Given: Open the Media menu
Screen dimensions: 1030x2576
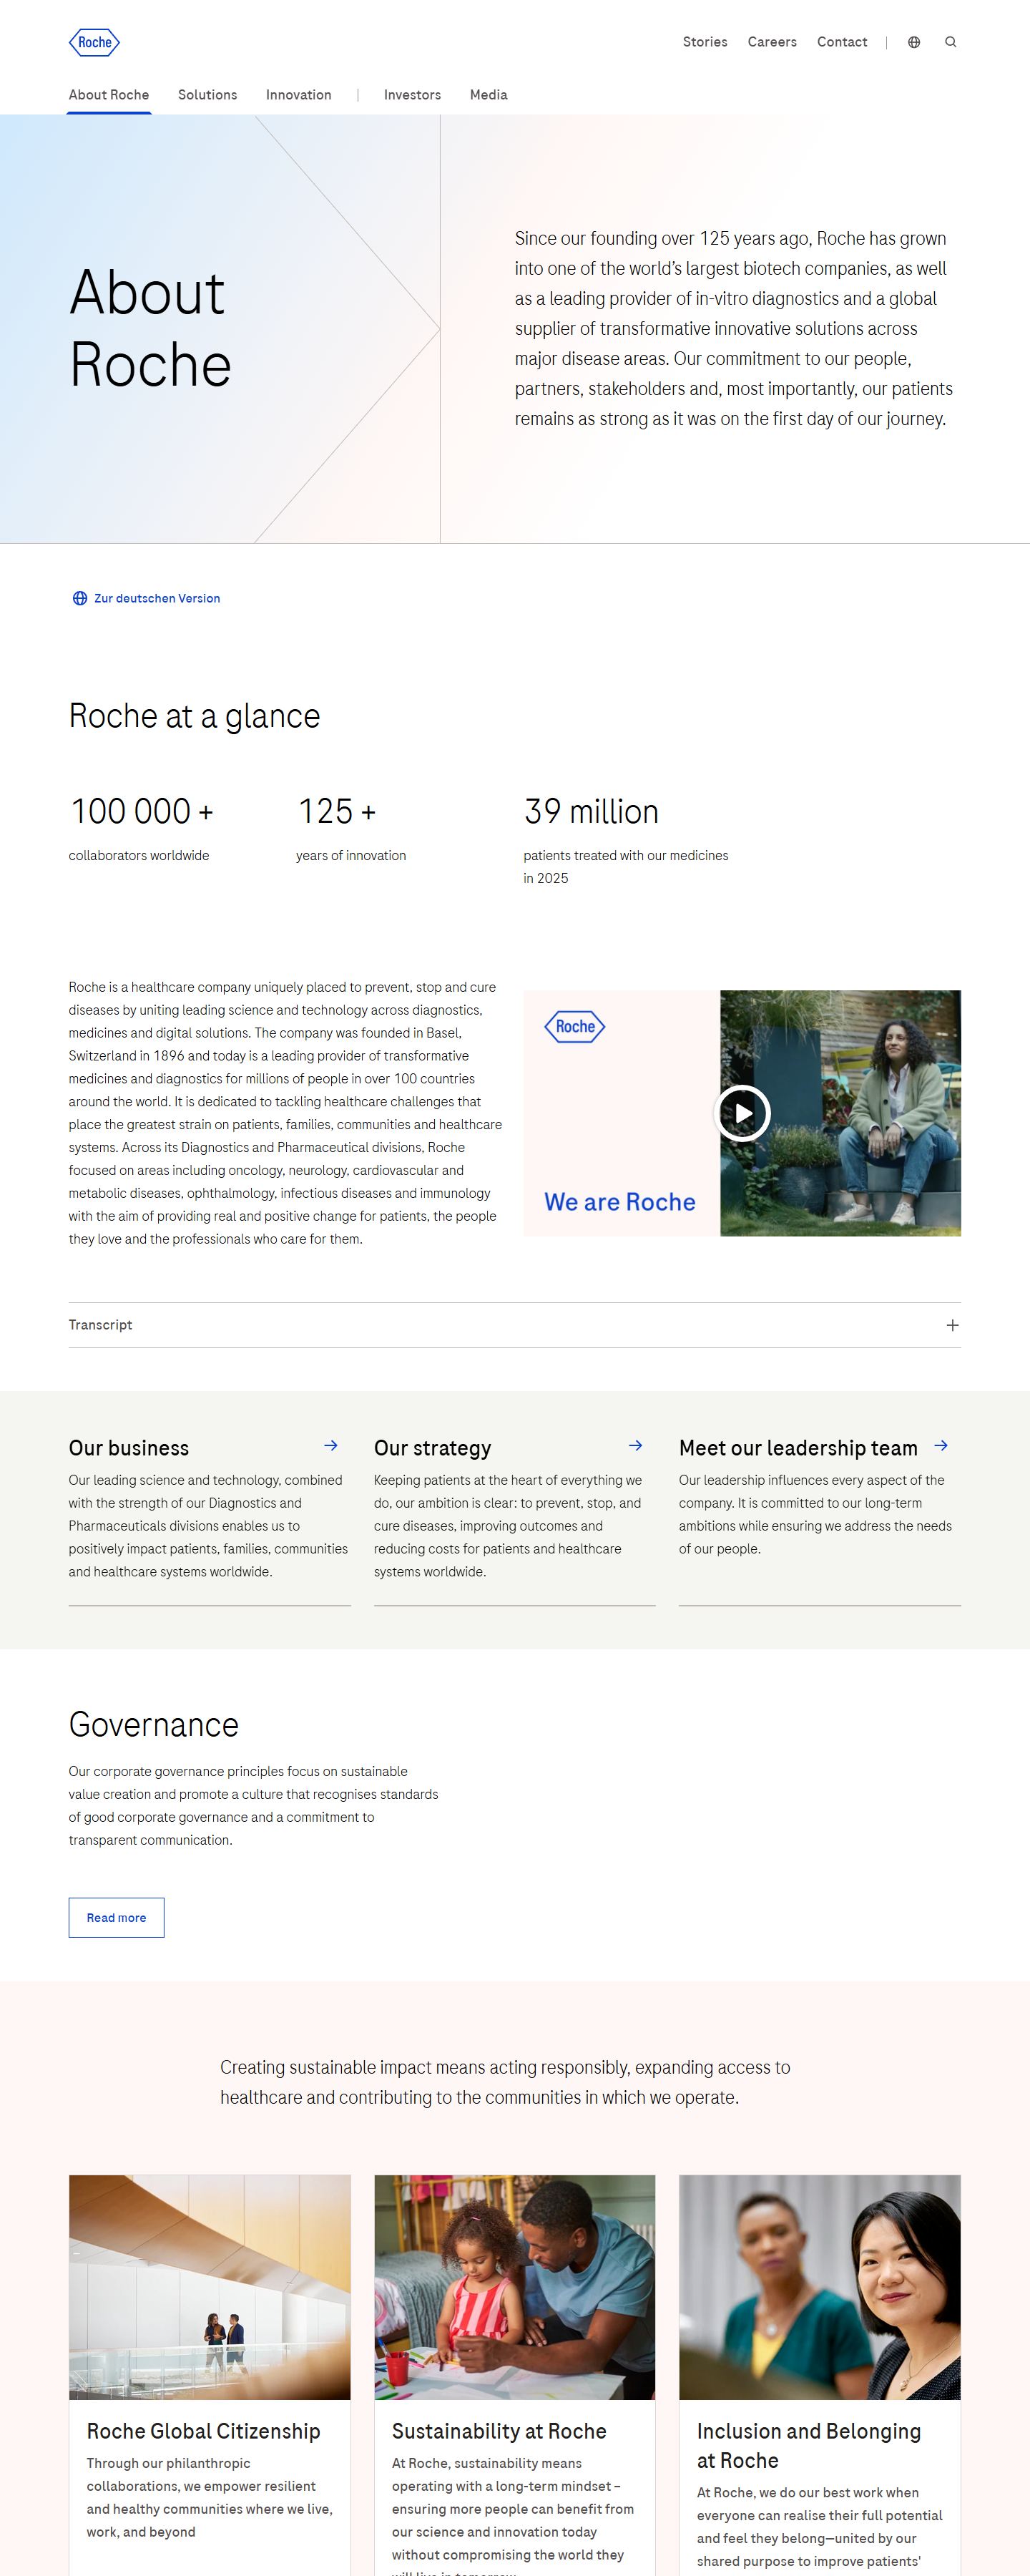Looking at the screenshot, I should point(488,95).
